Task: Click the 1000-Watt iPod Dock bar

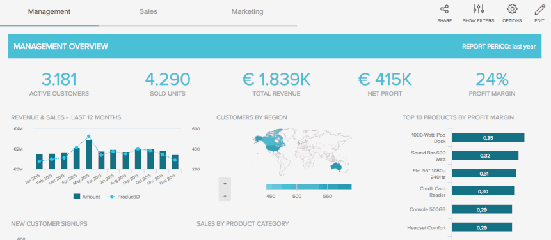Action: click(x=488, y=137)
